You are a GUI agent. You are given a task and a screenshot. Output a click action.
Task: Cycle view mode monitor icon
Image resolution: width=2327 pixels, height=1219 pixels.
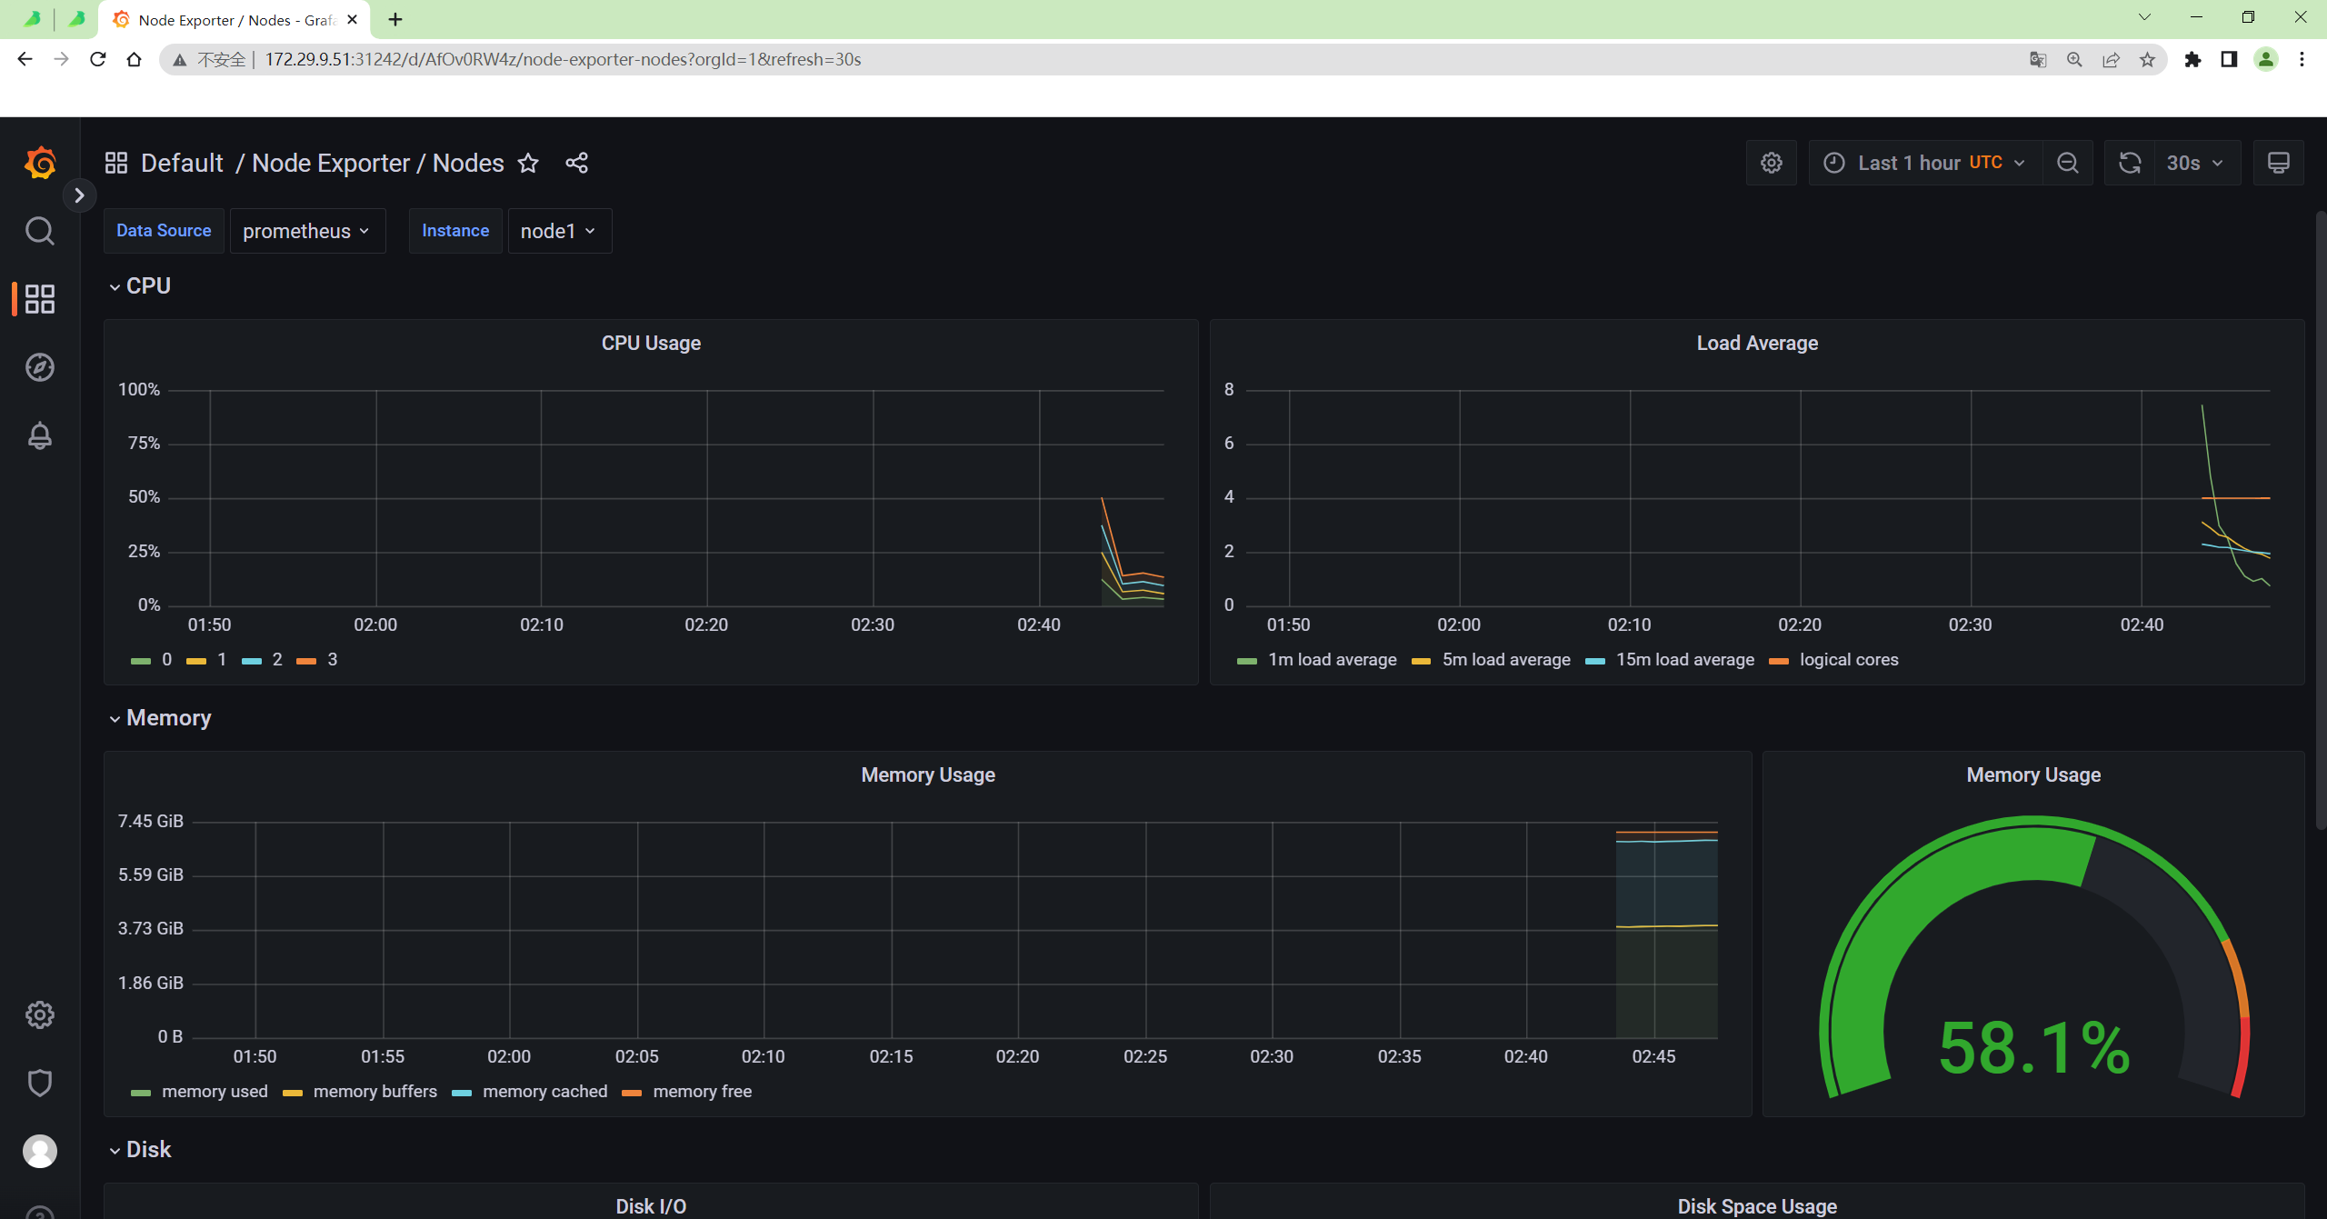[2279, 163]
